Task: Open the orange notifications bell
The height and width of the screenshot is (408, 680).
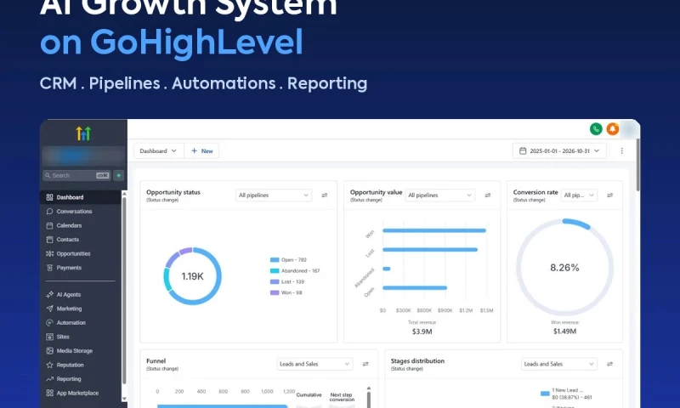Action: coord(612,128)
